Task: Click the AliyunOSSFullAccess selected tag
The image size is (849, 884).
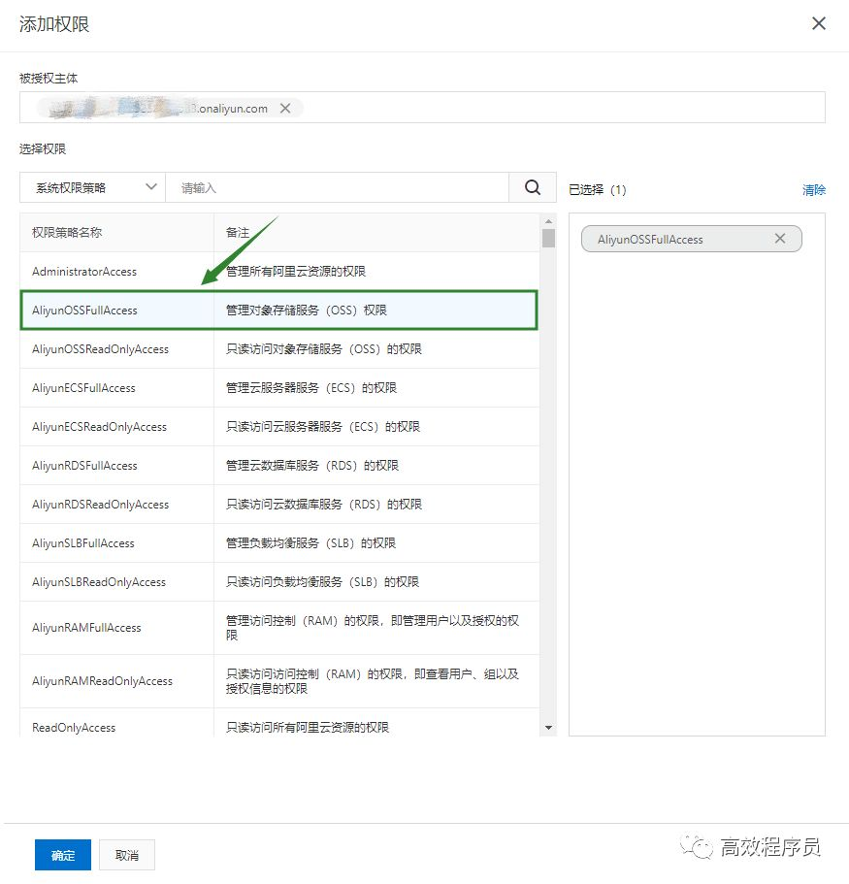Action: tap(691, 239)
